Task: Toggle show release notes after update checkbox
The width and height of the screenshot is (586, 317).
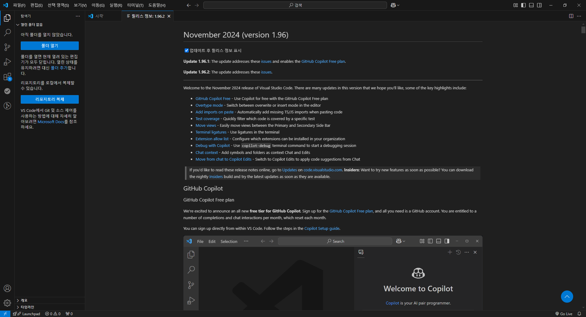Action: coord(186,51)
